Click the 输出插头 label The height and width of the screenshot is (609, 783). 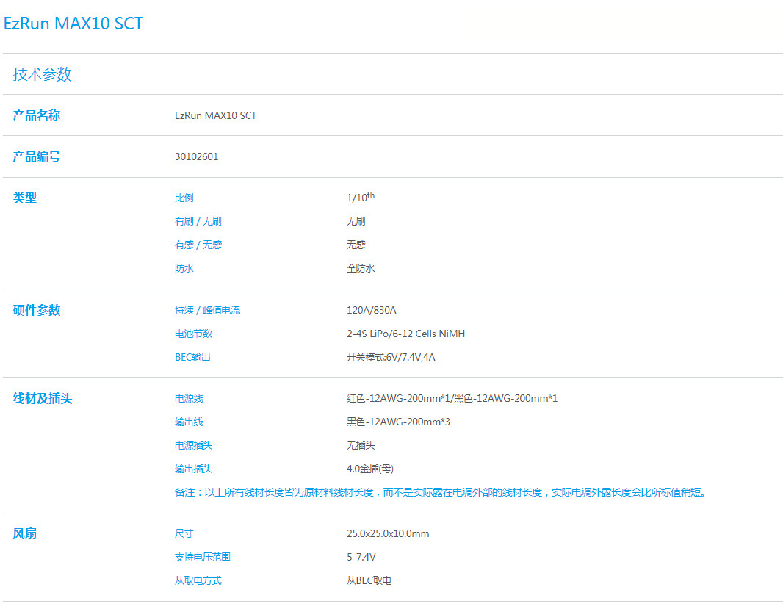[193, 469]
